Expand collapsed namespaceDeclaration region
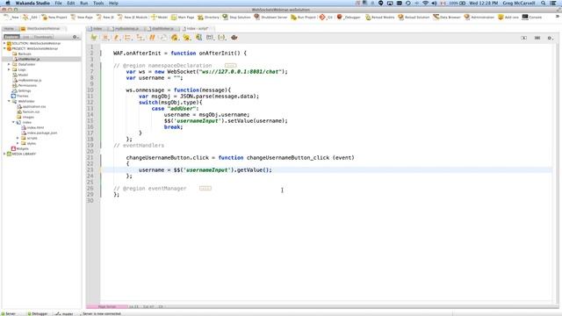562x316 pixels. click(x=230, y=66)
